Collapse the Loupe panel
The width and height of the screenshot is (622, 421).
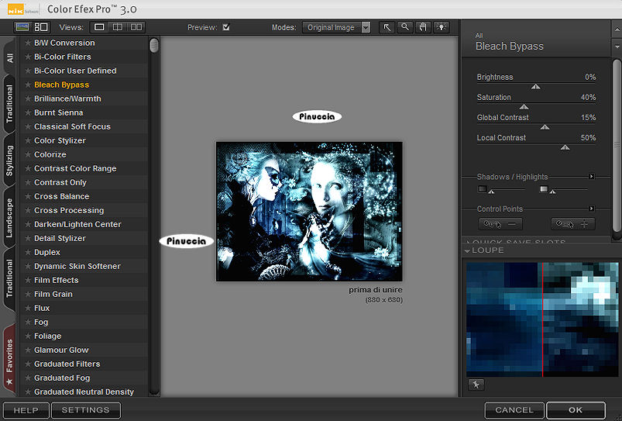tap(467, 250)
